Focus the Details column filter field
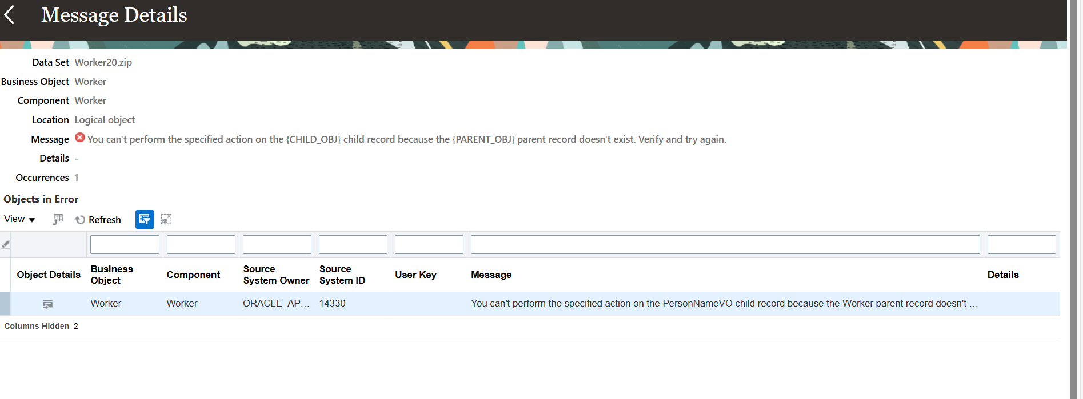Viewport: 1083px width, 399px height. (1022, 245)
